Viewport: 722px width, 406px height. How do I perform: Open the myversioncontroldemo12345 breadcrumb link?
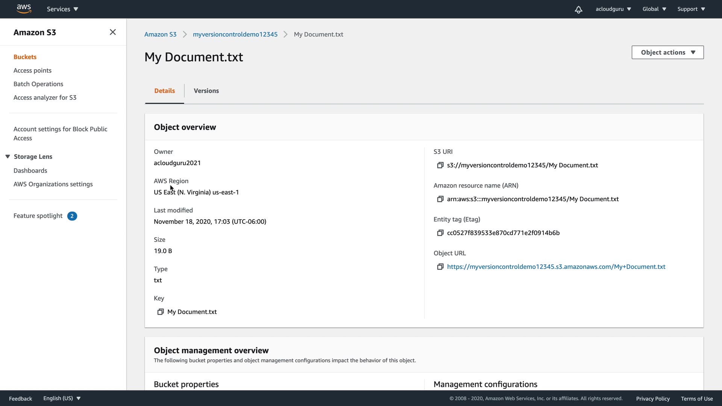(x=235, y=35)
